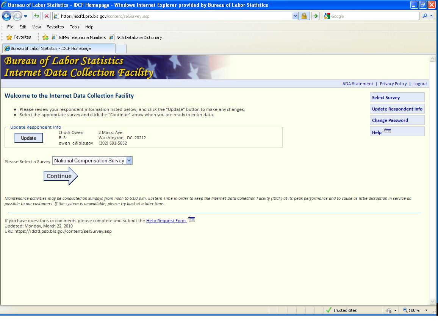Image resolution: width=438 pixels, height=327 pixels.
Task: Click the Favorites star button
Action: pyautogui.click(x=19, y=37)
